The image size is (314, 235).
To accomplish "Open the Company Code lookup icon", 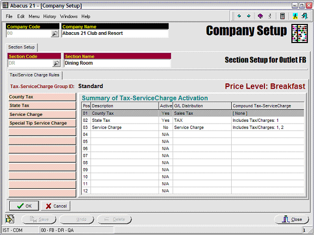I will (55, 34).
